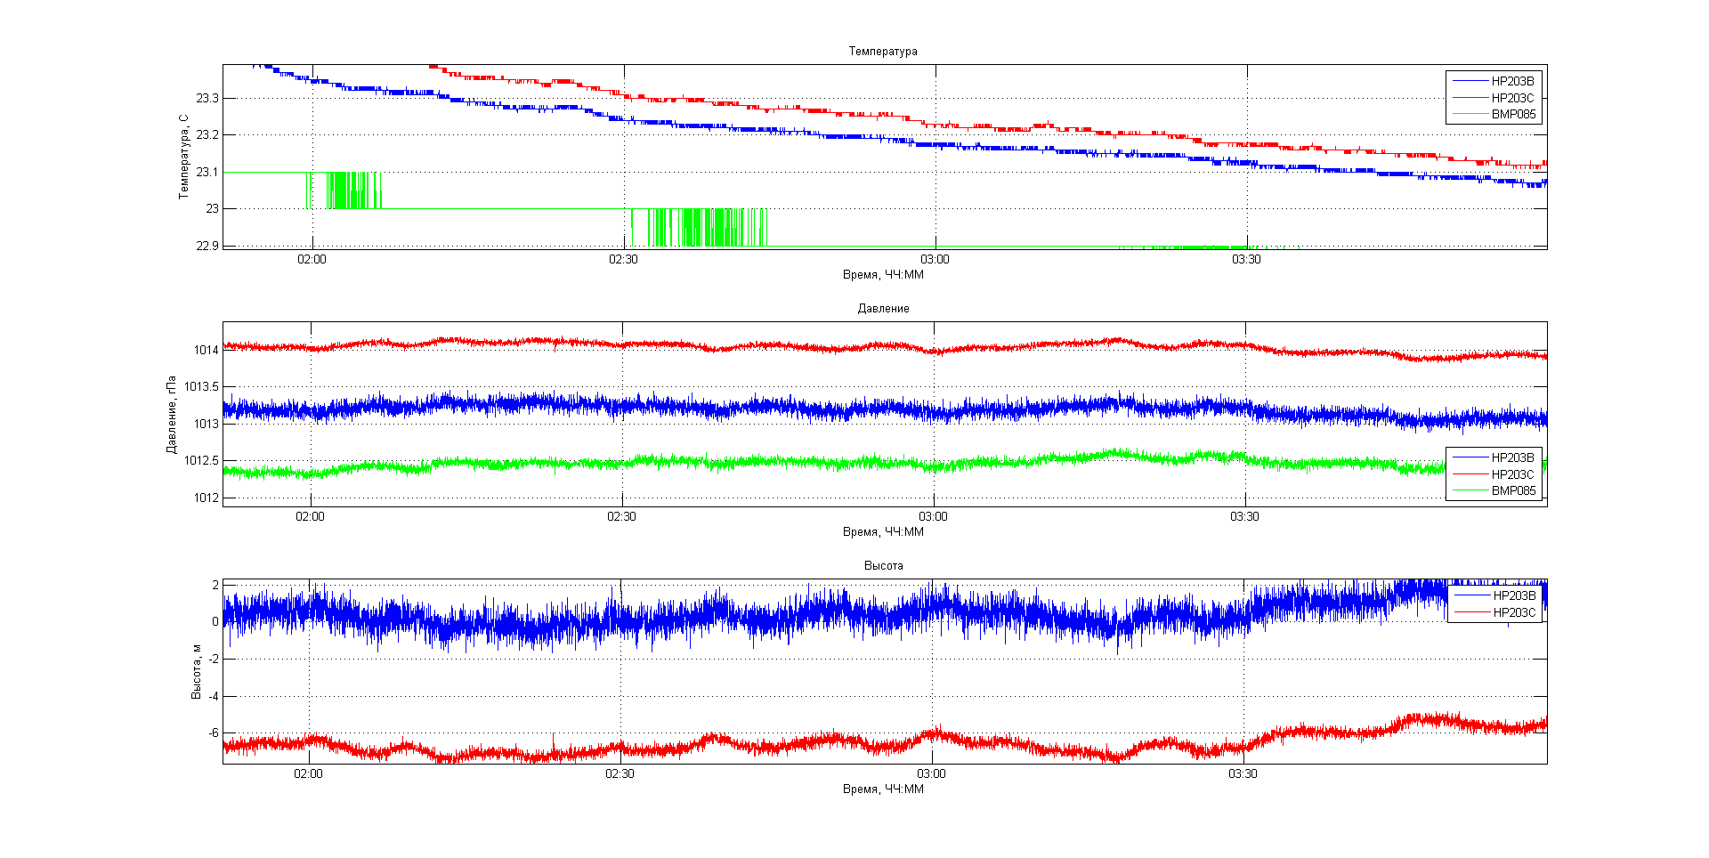Select the 03:30 time tick under Давление plot
1709x858 pixels.
pyautogui.click(x=1244, y=517)
